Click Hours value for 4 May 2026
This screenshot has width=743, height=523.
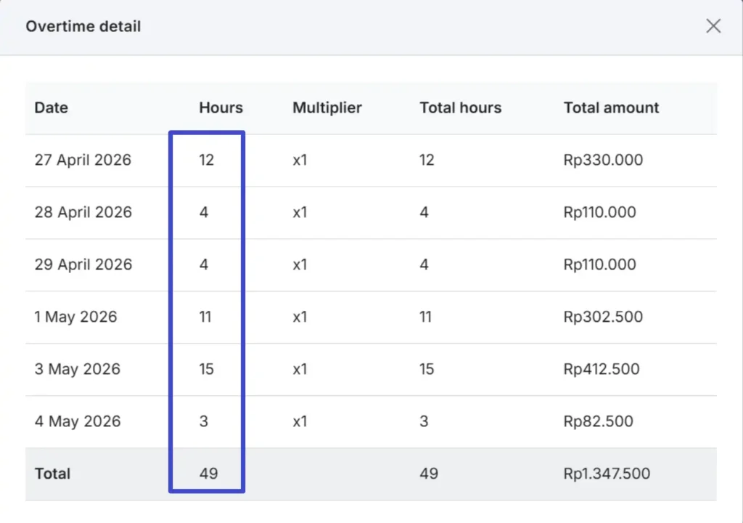tap(204, 421)
